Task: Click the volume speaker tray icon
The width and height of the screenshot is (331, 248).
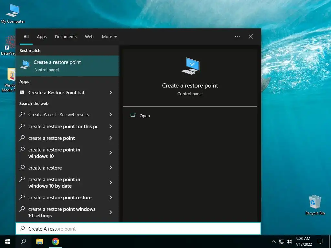Action: (x=289, y=242)
